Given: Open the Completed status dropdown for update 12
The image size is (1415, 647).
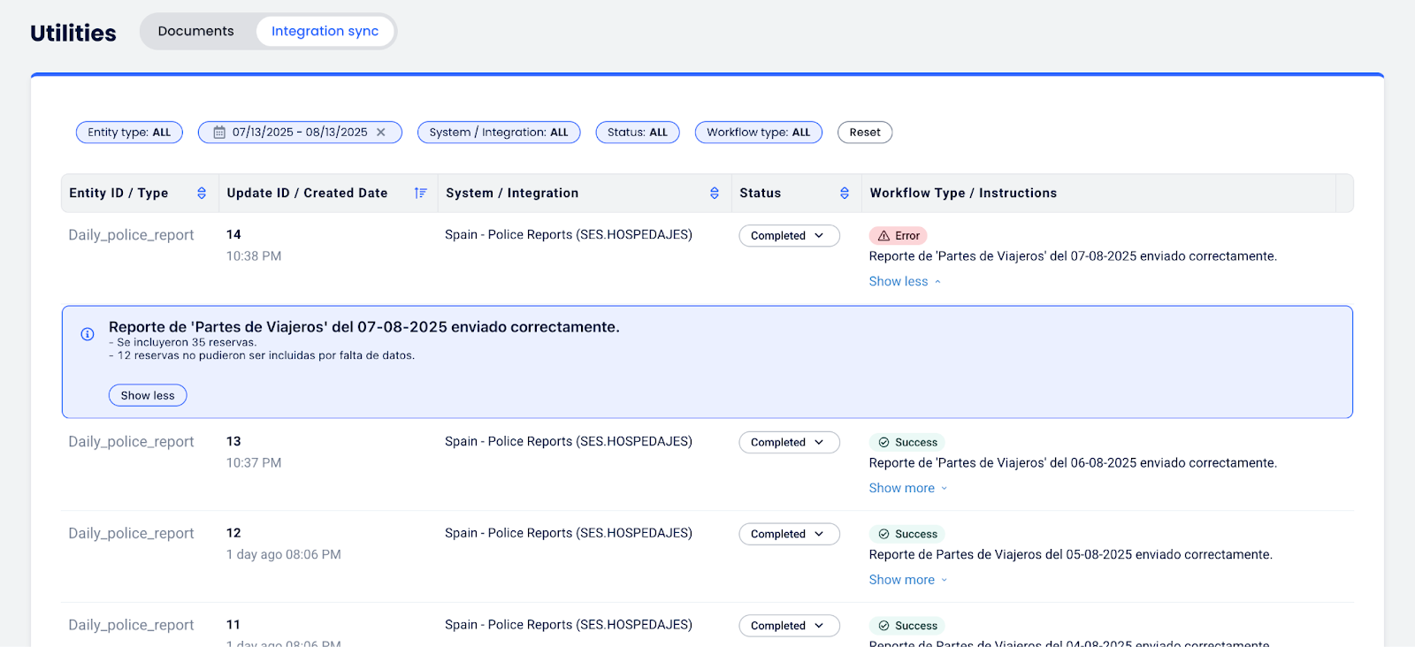Looking at the screenshot, I should 789,535.
